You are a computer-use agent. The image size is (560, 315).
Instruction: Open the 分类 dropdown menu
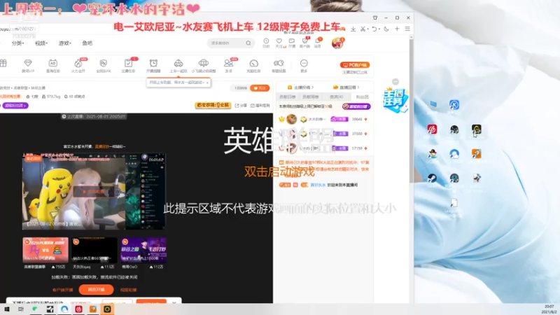pos(17,43)
